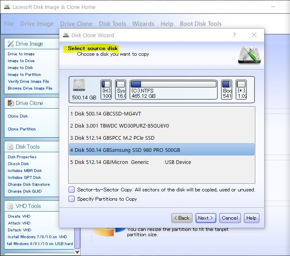Click the Drive Image panel tools icon
This screenshot has height=256, width=290.
(x=11, y=44)
